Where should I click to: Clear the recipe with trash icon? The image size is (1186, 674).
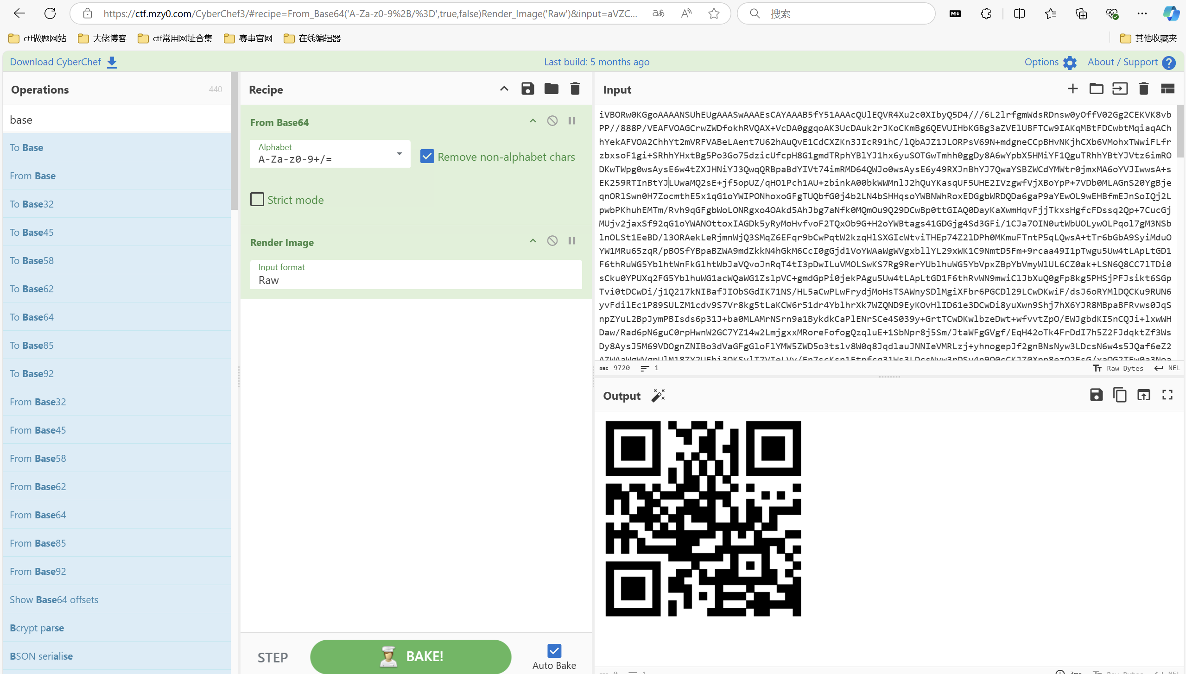click(575, 88)
